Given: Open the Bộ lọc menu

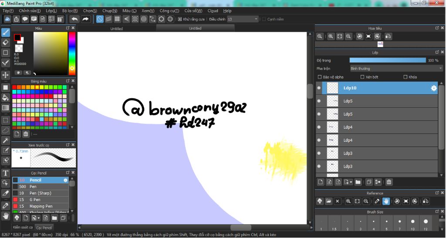Looking at the screenshot, I should click(70, 11).
